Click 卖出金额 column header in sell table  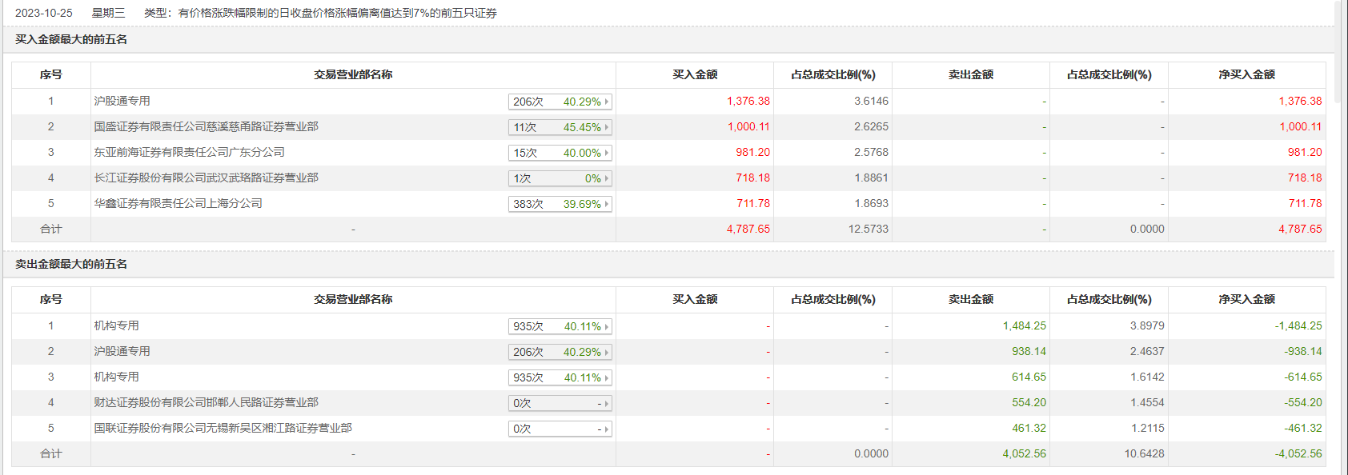(970, 299)
